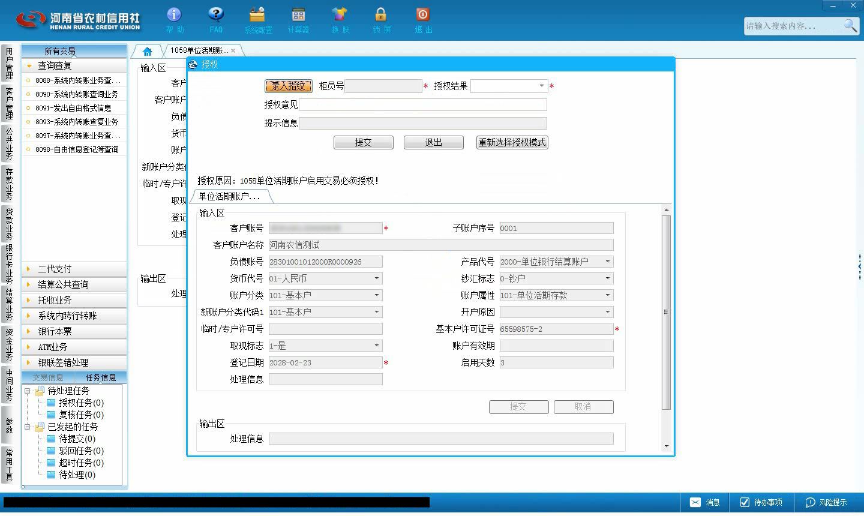Expand the 银行本票 section
Viewport: 864px width, 516px height.
tap(74, 331)
